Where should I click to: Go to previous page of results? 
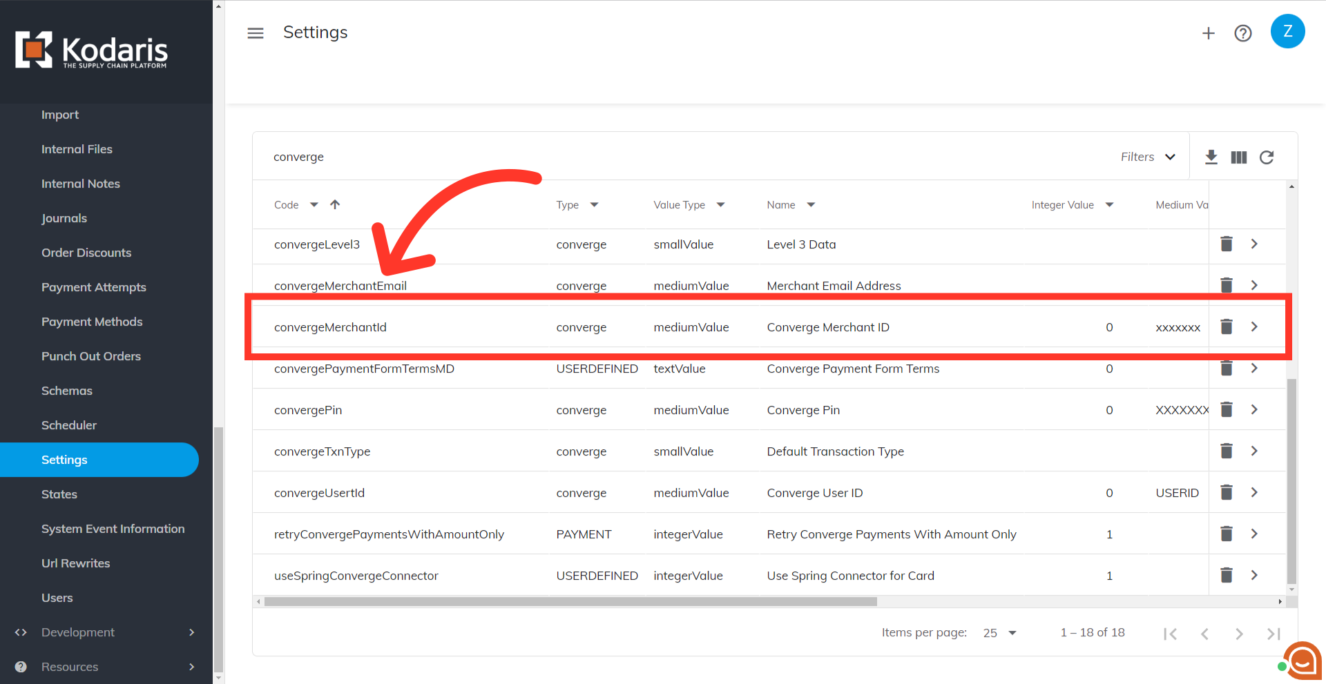(x=1204, y=634)
